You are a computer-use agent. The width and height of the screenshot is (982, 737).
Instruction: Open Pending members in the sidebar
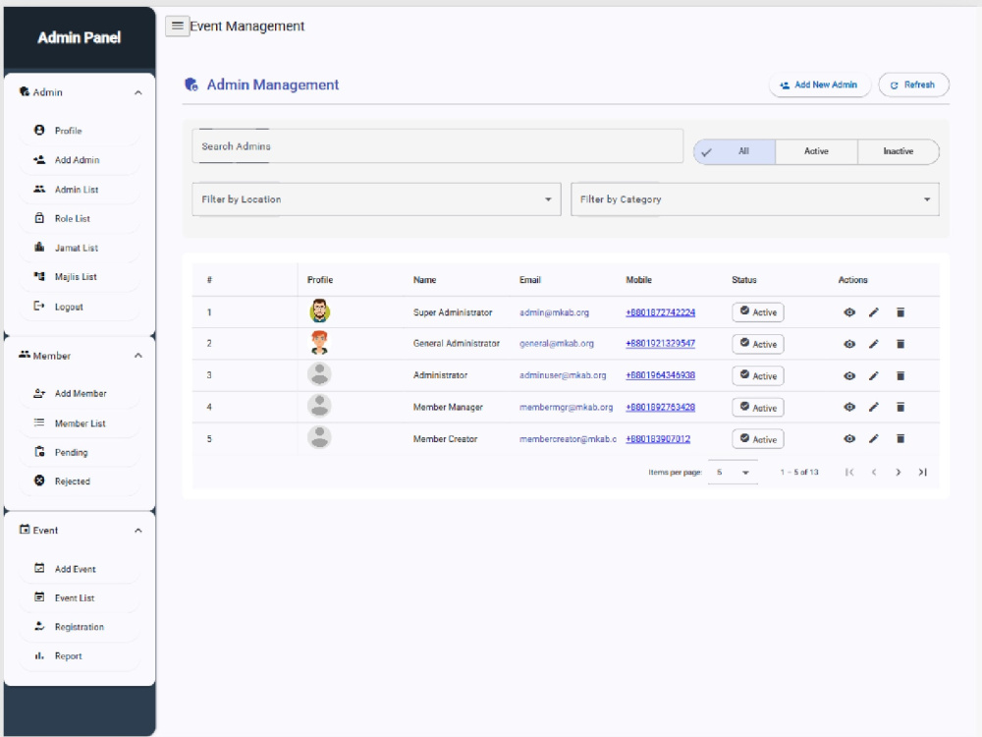click(80, 452)
